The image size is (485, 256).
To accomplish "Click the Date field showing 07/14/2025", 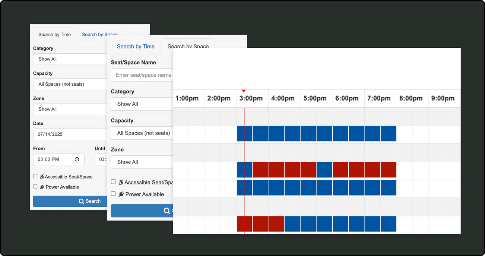I will (x=70, y=134).
